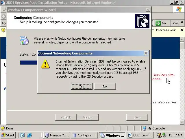Click Services site link in browser page
The image size is (185, 139).
coord(164,75)
